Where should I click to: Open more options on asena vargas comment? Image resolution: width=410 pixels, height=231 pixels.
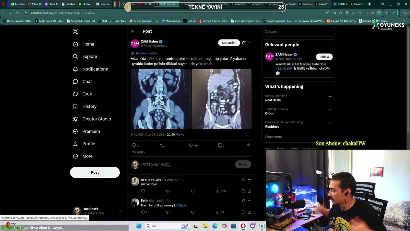point(250,179)
